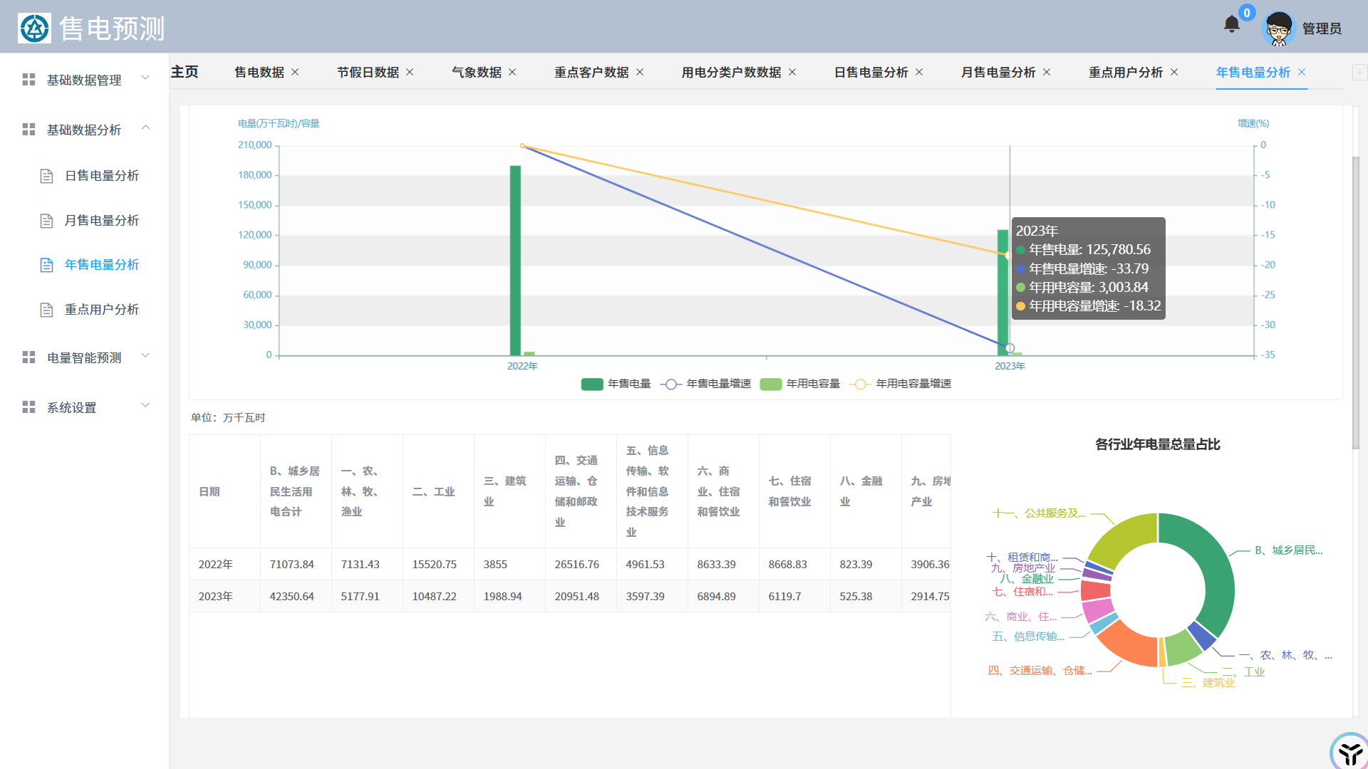Close the 售电数据 tab

(x=295, y=72)
